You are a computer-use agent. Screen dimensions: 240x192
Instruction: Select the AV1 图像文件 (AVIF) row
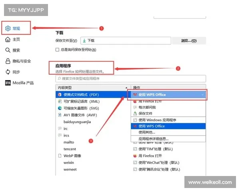(x=93, y=115)
